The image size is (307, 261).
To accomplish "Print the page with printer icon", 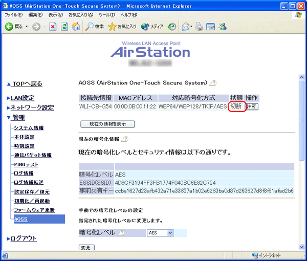I will tap(199, 27).
